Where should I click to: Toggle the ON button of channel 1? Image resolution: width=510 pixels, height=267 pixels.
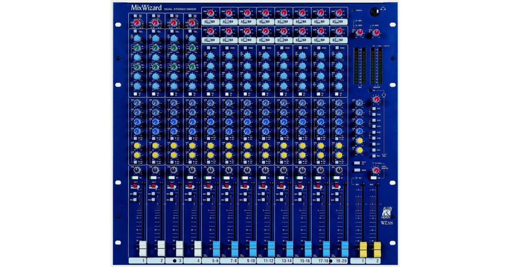pos(135,178)
